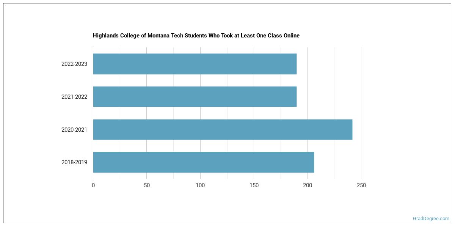Click the 0 tick label

(x=93, y=185)
